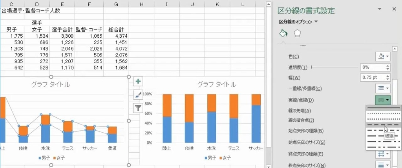The height and width of the screenshot is (168, 402).
Task: Click the 幅(W) width input showing 0.75 pt
Action: point(373,77)
